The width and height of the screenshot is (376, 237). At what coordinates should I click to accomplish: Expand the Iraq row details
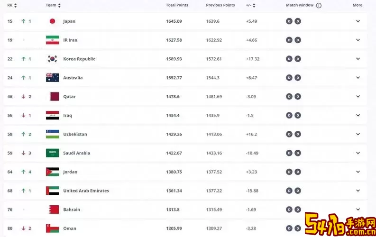[358, 115]
